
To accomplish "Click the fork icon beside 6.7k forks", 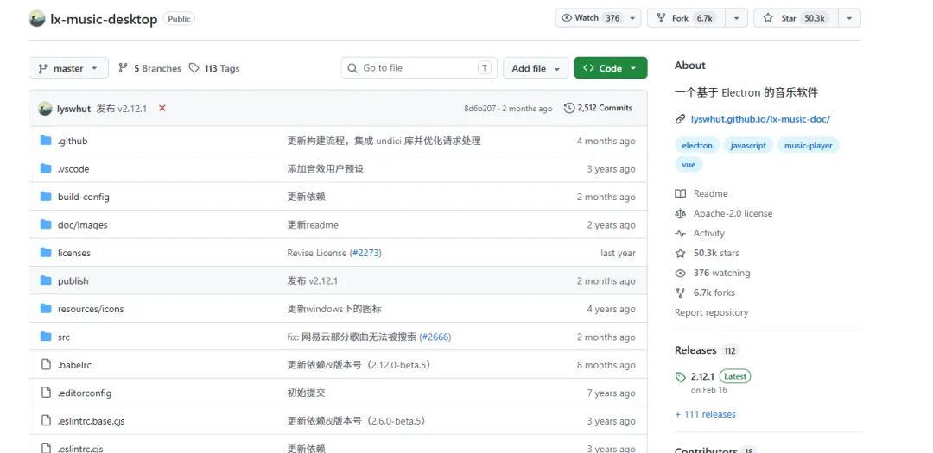I will [x=680, y=293].
